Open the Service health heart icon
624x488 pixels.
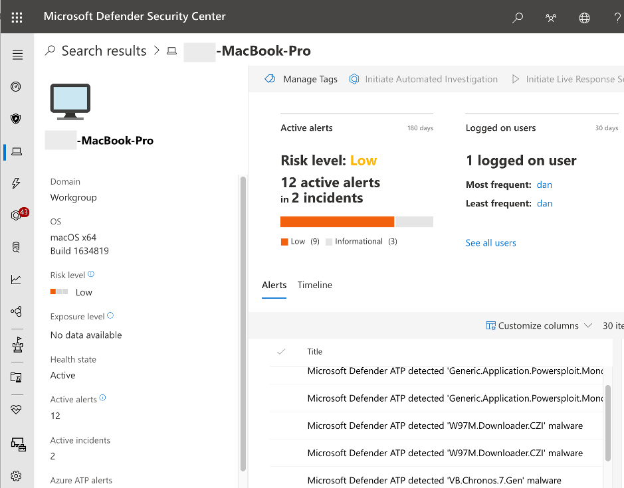click(17, 409)
